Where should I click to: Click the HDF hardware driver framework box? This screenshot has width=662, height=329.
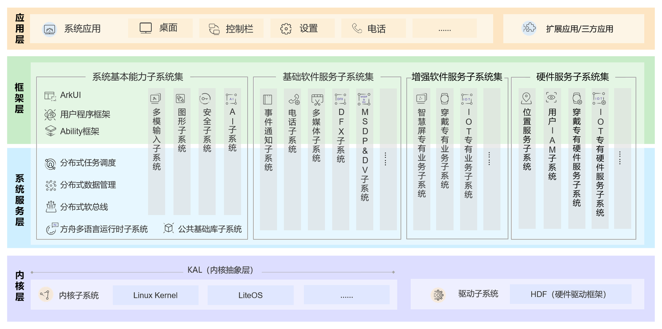pos(570,294)
